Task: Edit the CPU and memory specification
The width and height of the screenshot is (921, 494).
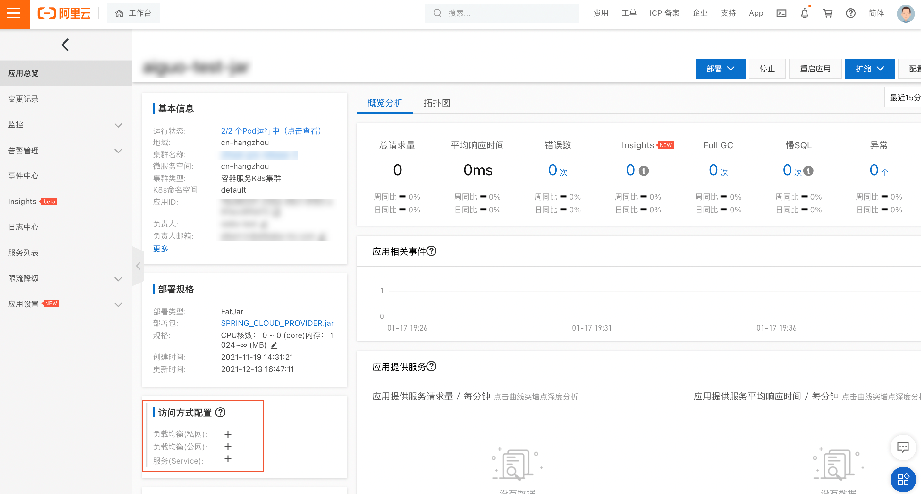Action: click(x=274, y=345)
